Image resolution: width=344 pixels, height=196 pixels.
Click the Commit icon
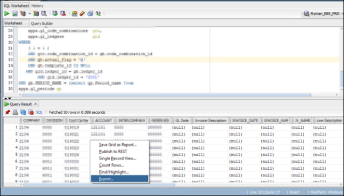coord(55,13)
